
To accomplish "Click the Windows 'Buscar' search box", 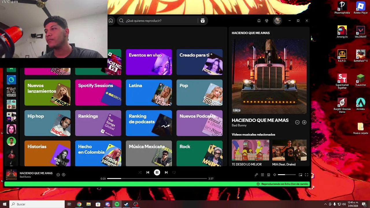I will pyautogui.click(x=37, y=204).
